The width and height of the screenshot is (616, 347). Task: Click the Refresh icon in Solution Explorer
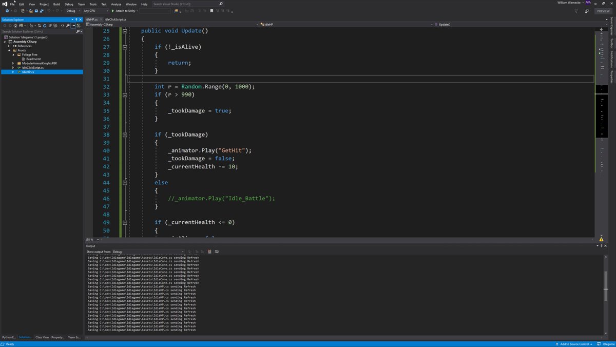coord(45,25)
